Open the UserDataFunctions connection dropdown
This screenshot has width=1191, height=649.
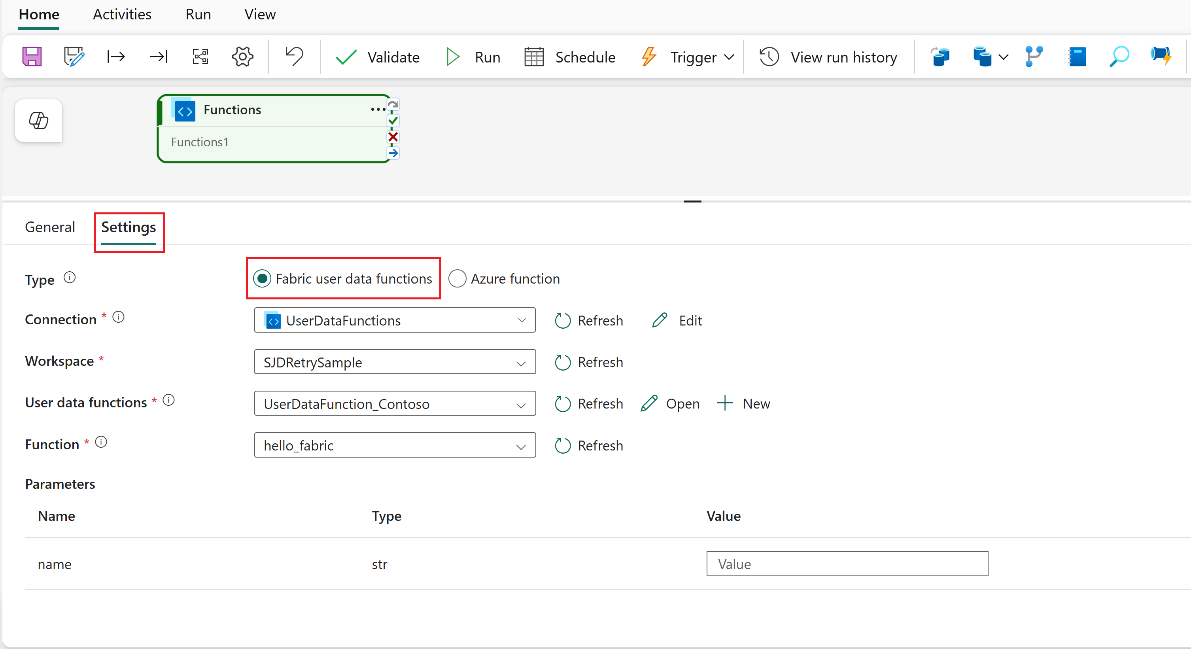(522, 320)
